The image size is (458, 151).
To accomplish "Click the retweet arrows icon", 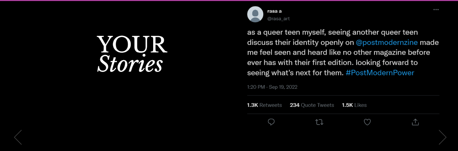I will tap(319, 122).
